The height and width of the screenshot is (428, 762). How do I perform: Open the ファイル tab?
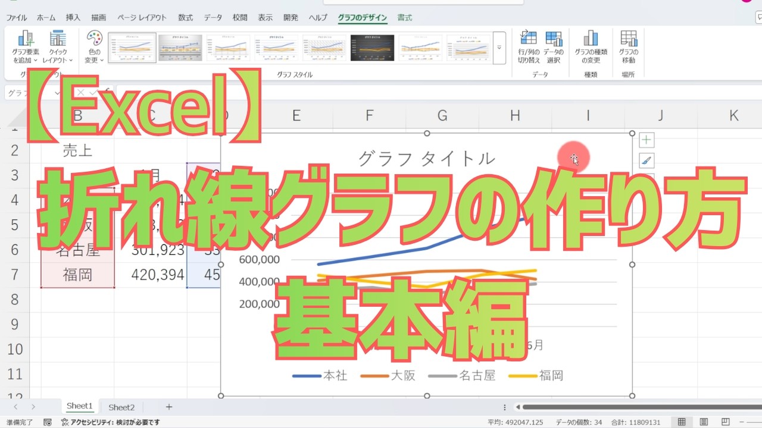point(17,18)
